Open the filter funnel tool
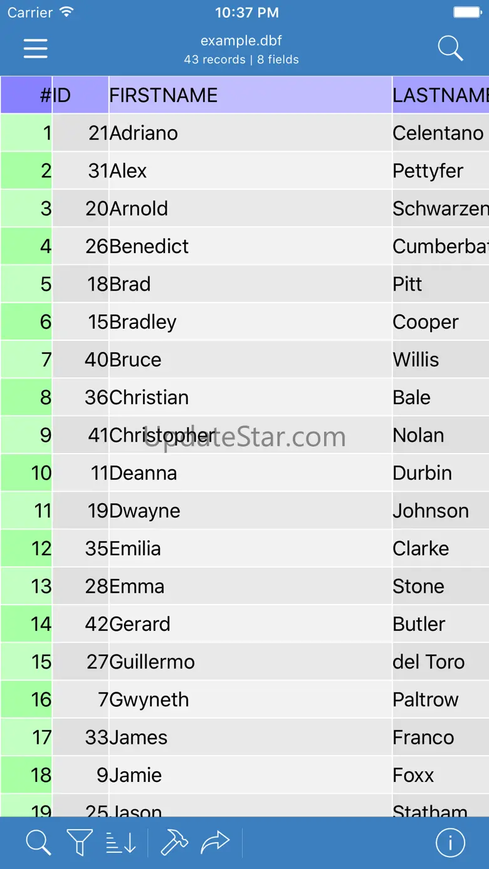Screen dimensions: 489x869 point(80,843)
